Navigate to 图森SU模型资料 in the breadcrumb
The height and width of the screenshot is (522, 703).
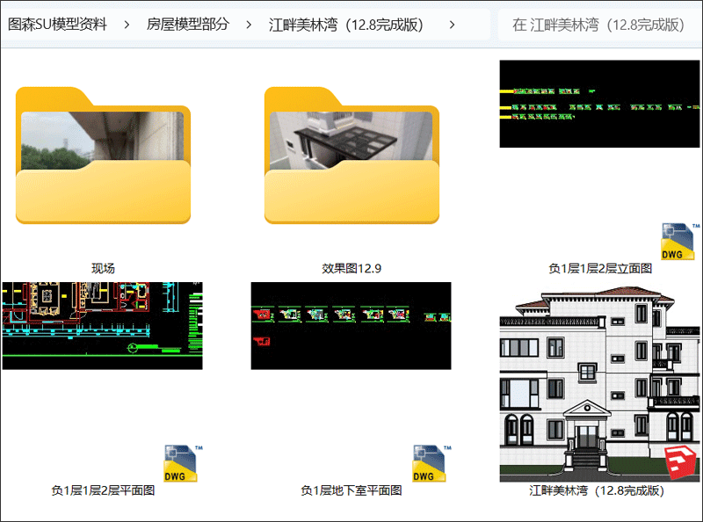pos(57,25)
